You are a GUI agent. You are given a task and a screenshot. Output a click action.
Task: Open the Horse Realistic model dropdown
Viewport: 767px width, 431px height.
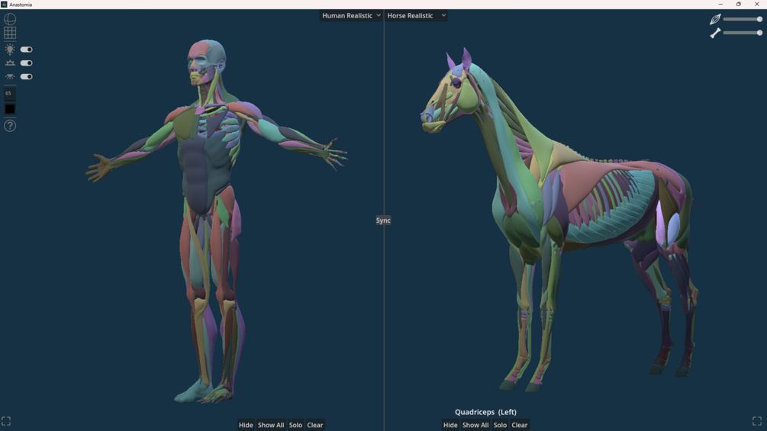(x=416, y=15)
